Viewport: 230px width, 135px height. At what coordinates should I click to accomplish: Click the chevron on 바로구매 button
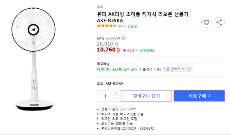click(x=210, y=96)
